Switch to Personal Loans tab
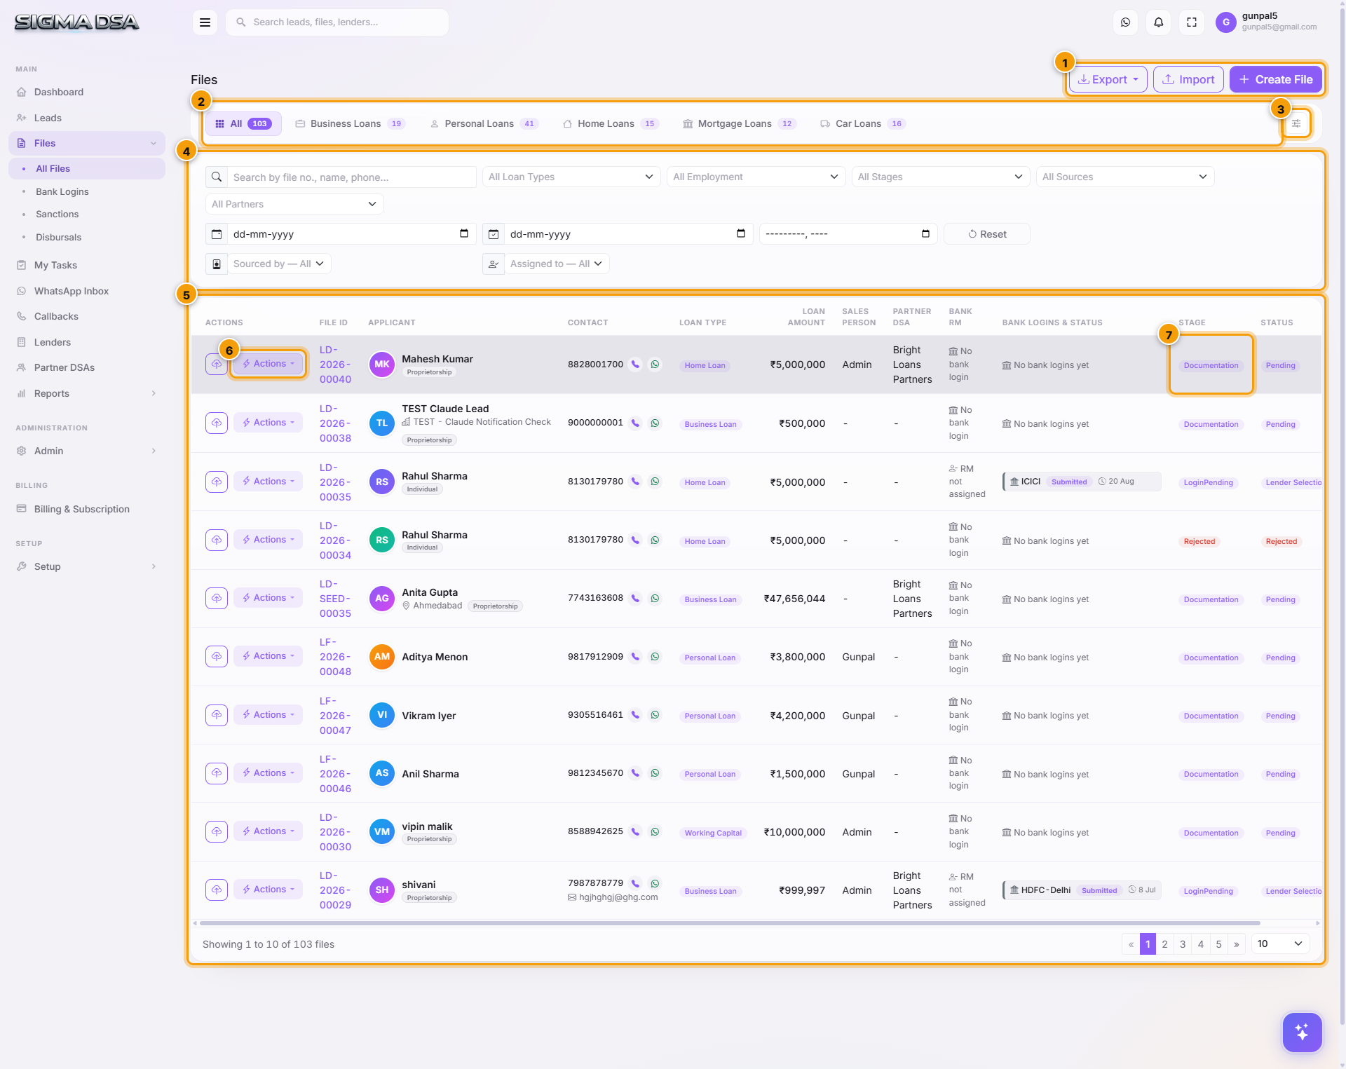The height and width of the screenshot is (1069, 1346). (x=484, y=123)
